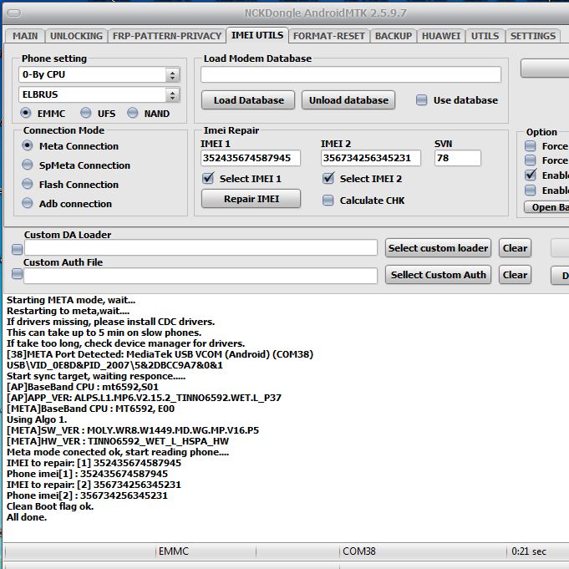The width and height of the screenshot is (569, 569).
Task: Click the Custom Auth File path field
Action: (x=201, y=277)
